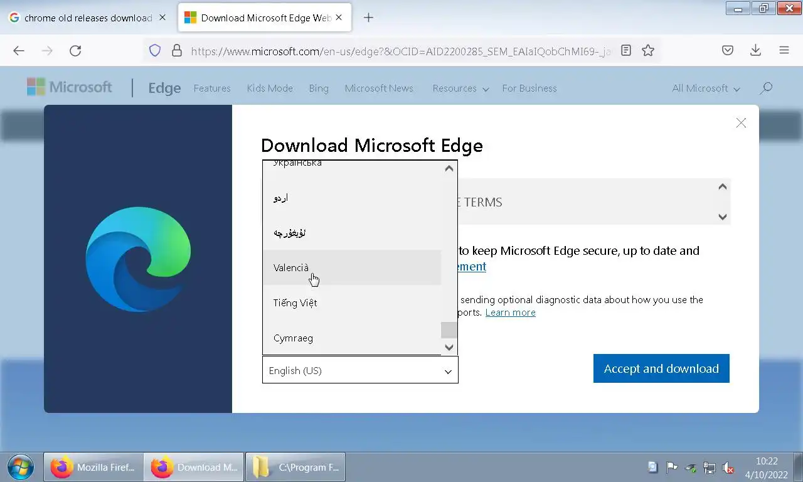Expand the All Microsoft dropdown
The width and height of the screenshot is (803, 482).
706,88
